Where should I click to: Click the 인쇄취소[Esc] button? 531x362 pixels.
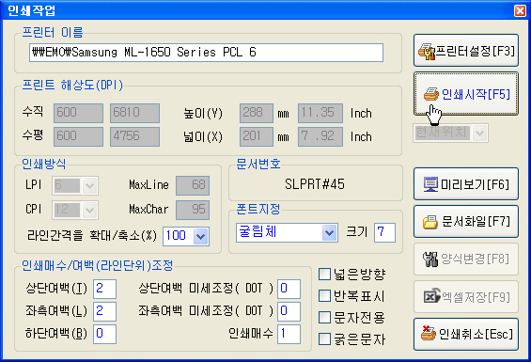pos(466,334)
